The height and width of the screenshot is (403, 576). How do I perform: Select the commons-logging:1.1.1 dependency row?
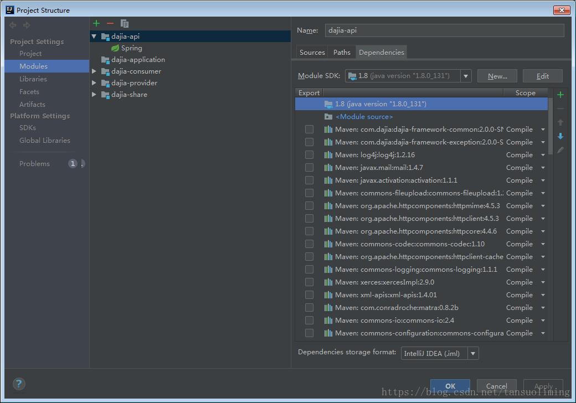(421, 270)
